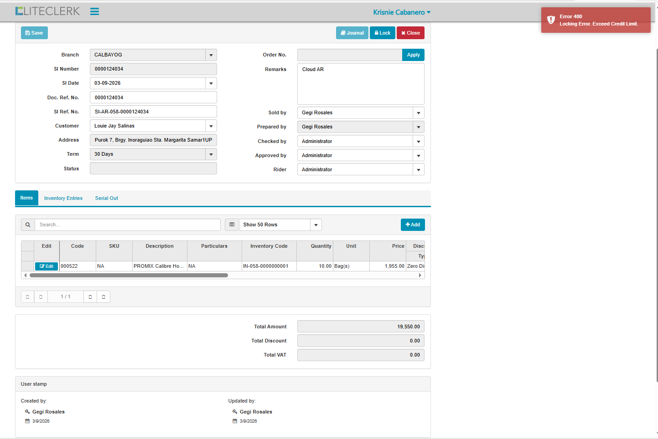Screen dimensions: 658x439
Task: Open the Serial Out tab
Action: point(106,199)
